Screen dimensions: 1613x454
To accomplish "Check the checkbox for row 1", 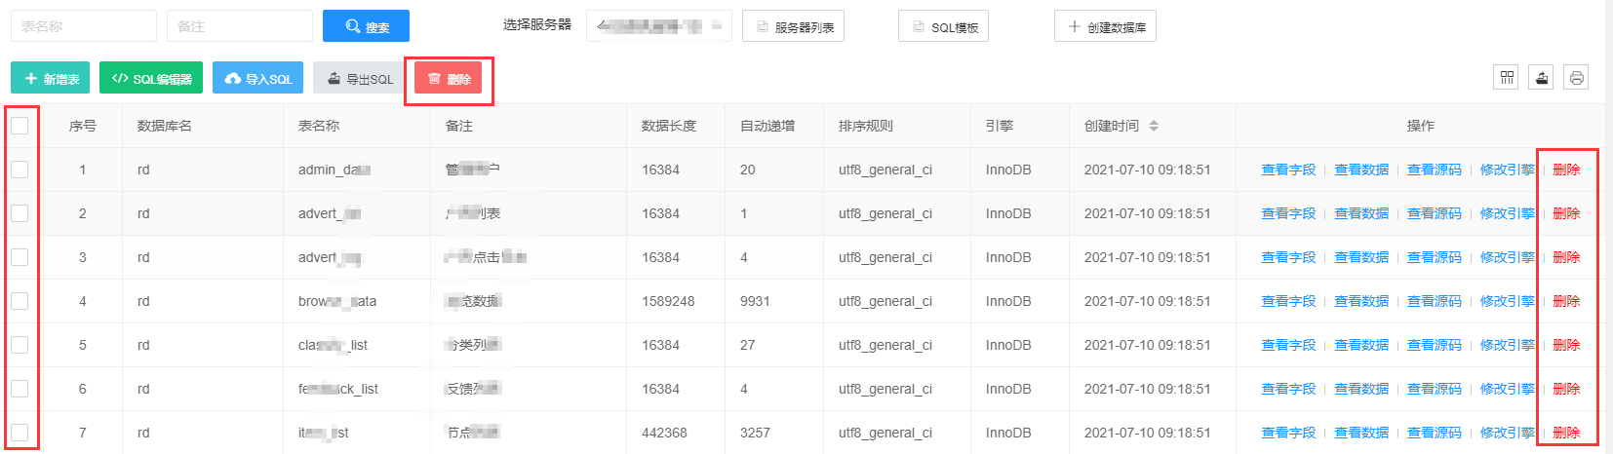I will click(20, 170).
